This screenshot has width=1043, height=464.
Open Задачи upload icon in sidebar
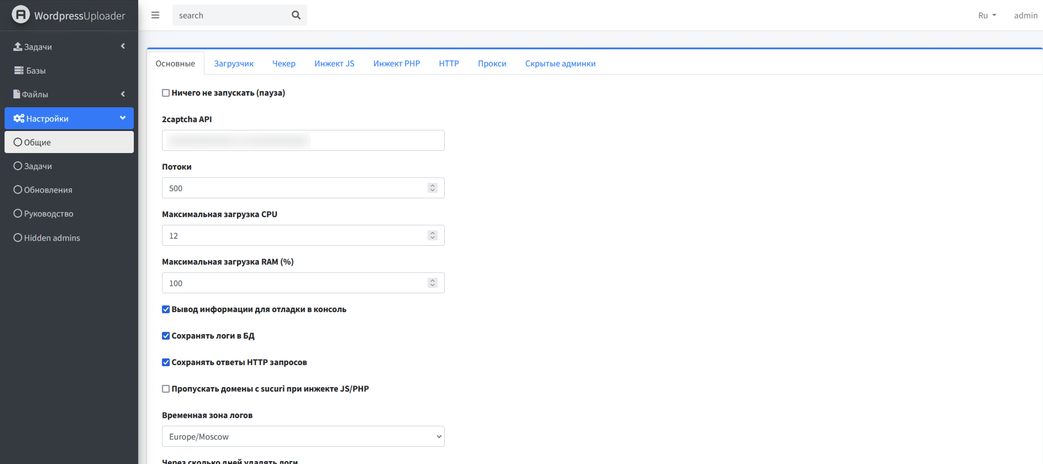(x=17, y=47)
